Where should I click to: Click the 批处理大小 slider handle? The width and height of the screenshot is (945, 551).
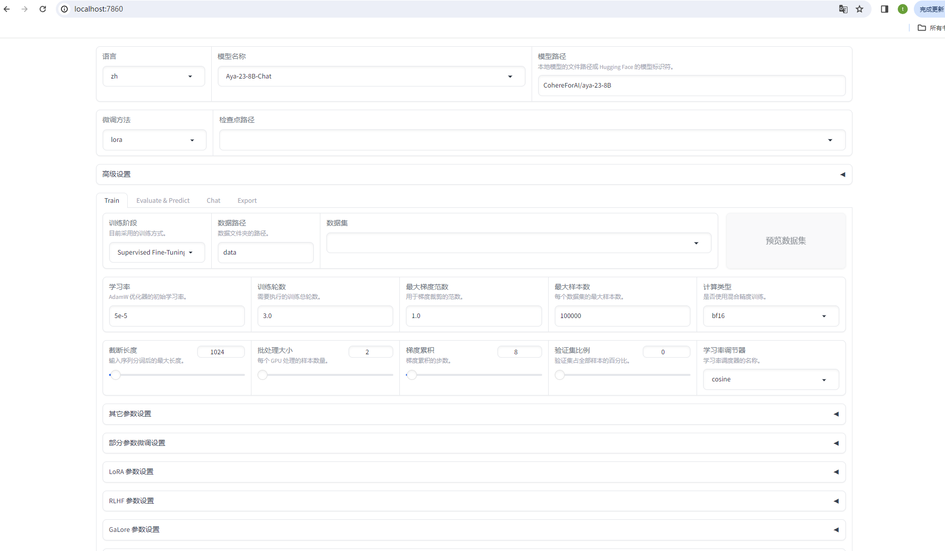tap(263, 375)
